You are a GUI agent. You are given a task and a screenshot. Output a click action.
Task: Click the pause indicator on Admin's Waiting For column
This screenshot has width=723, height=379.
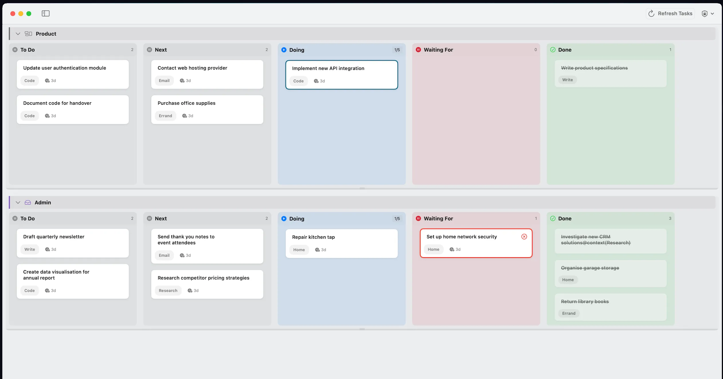419,218
